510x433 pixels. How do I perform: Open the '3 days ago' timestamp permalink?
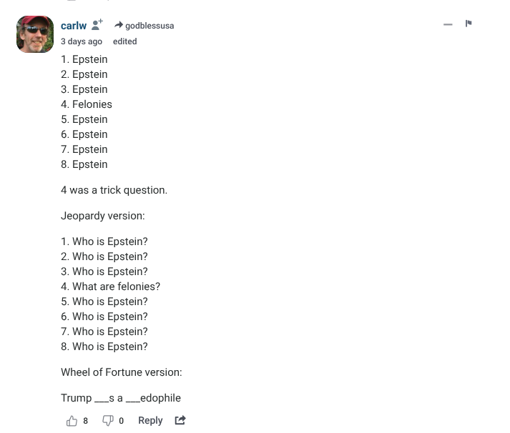[82, 41]
